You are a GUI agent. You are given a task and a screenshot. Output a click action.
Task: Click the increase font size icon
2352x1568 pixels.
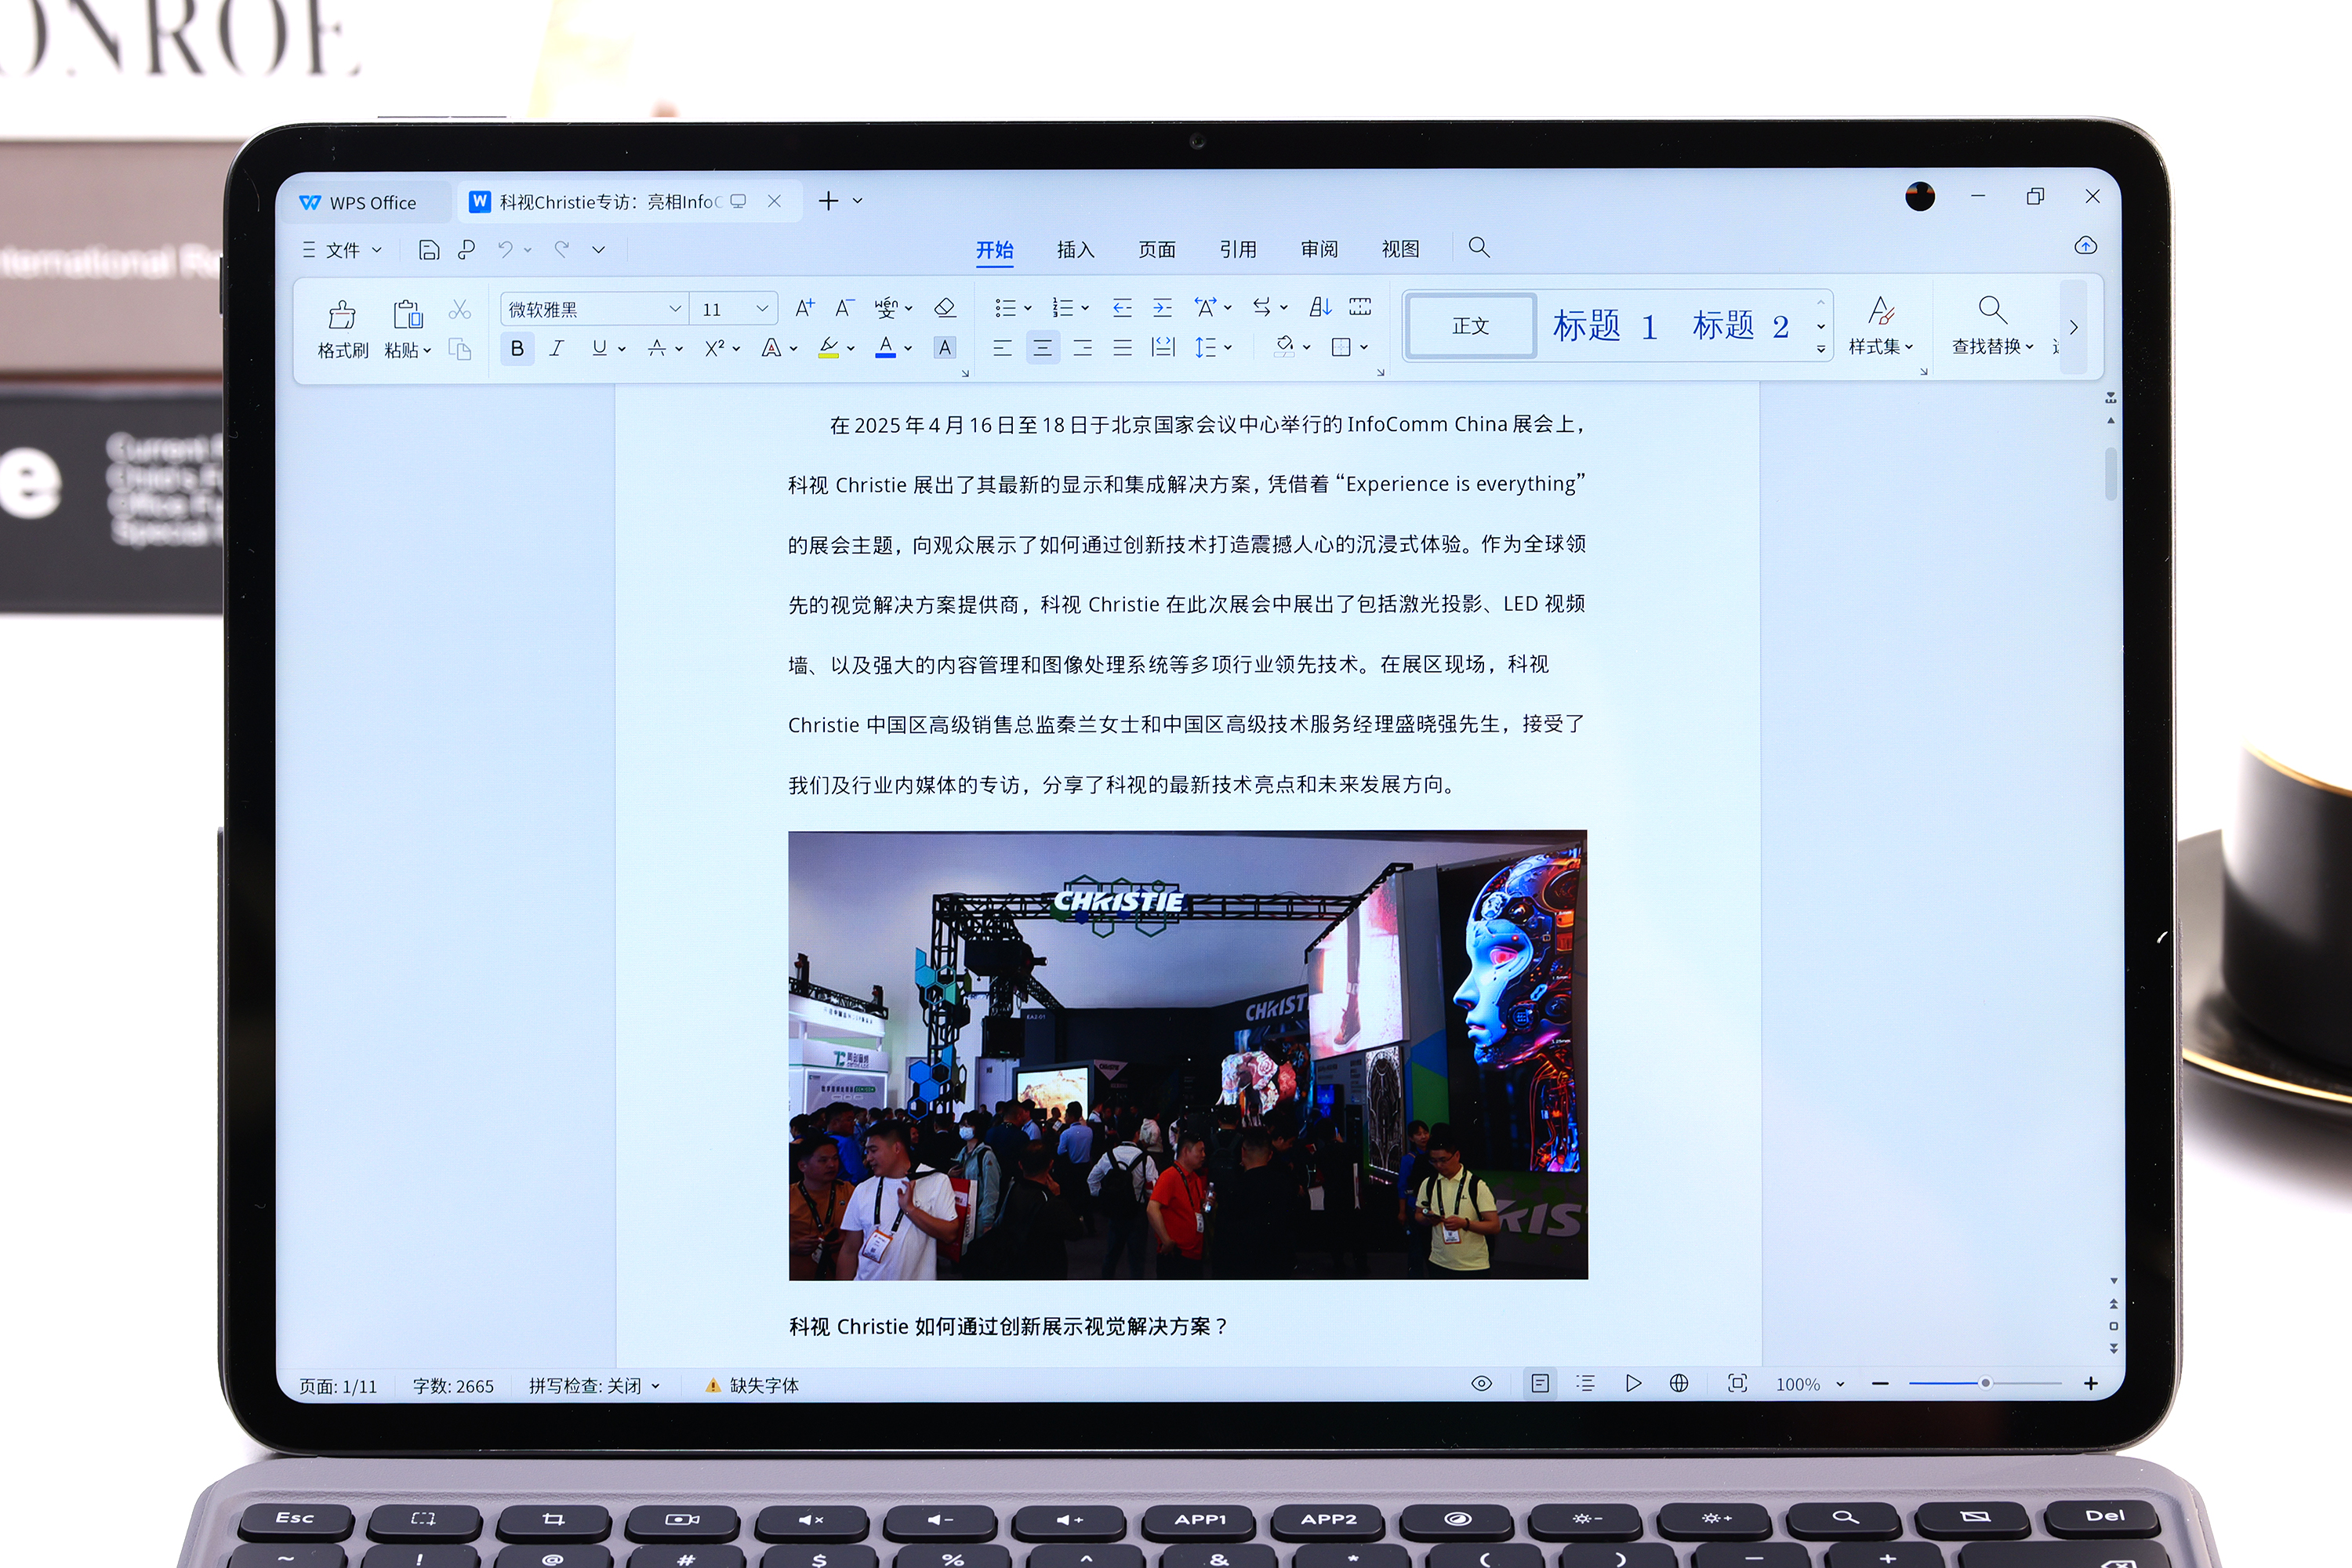click(804, 308)
